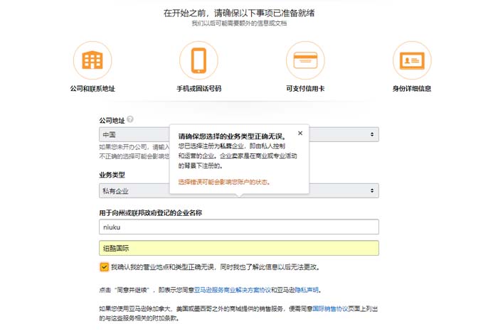Image resolution: width=498 pixels, height=331 pixels.
Task: Close the business type warning popover
Action: click(x=300, y=133)
